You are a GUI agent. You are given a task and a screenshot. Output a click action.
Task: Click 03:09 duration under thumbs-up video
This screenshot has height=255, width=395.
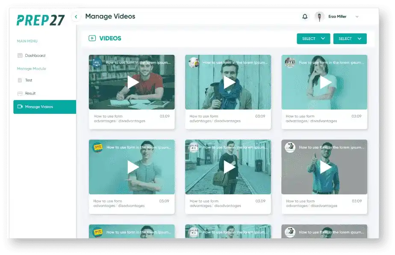tap(357, 201)
